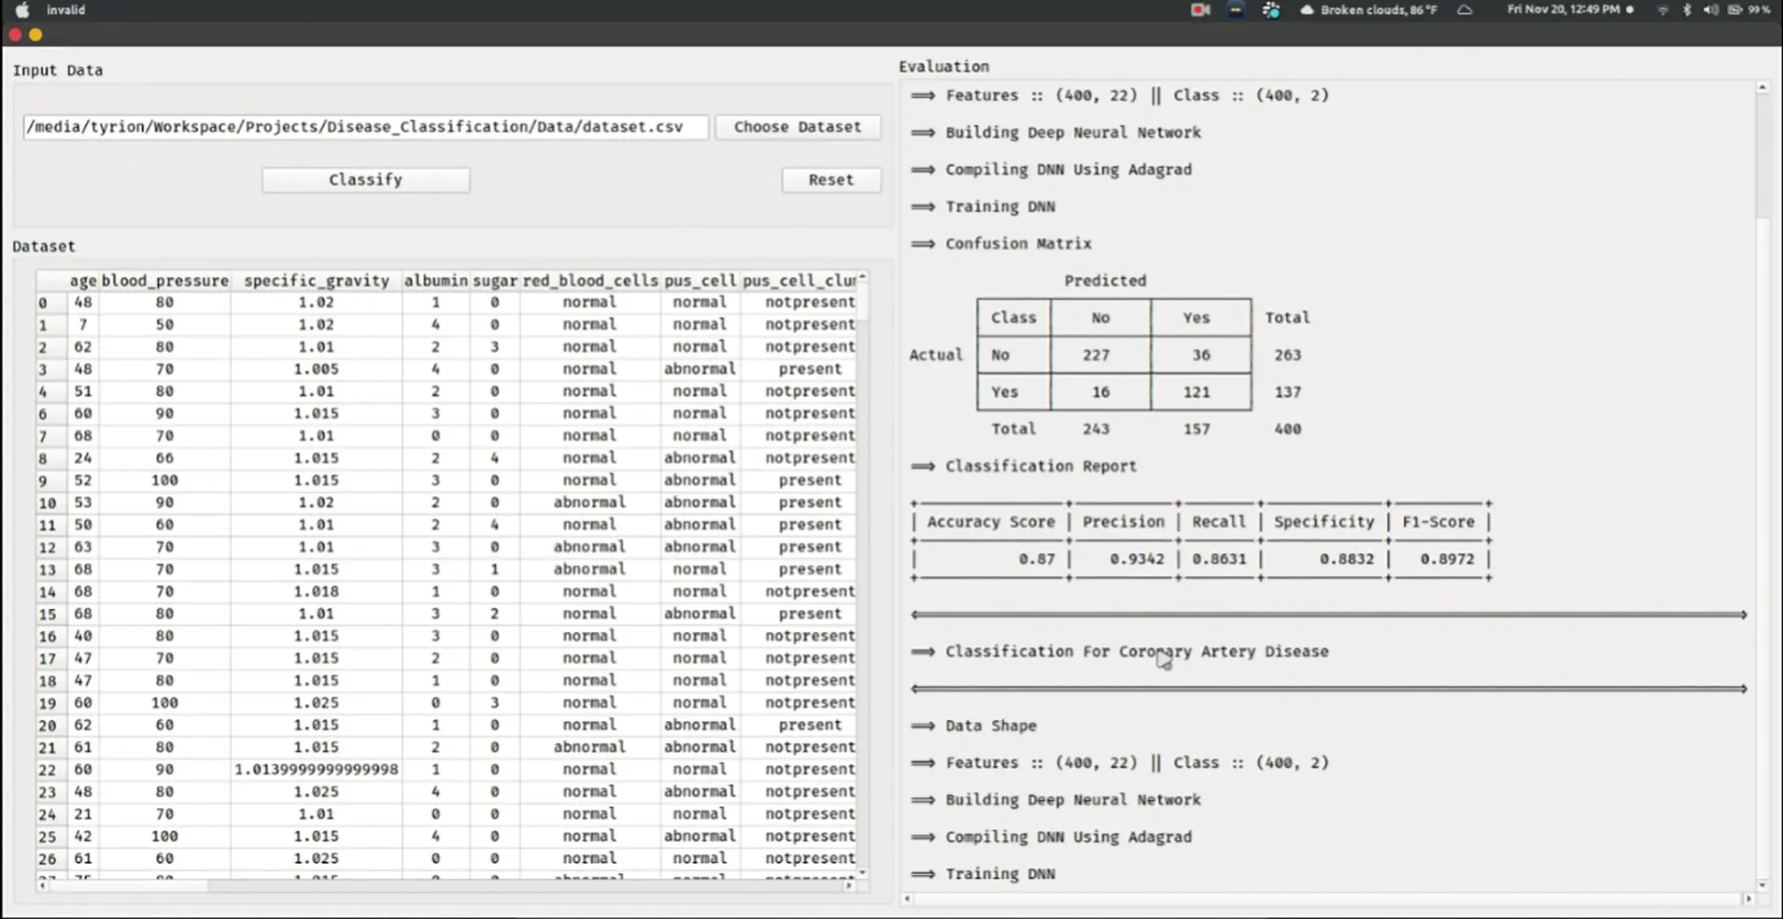Click the red screen recording icon
The height and width of the screenshot is (919, 1783).
click(x=1199, y=10)
